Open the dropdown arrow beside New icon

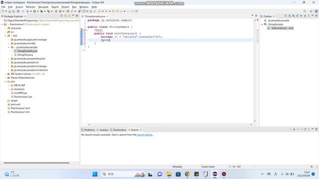(x=6, y=11)
